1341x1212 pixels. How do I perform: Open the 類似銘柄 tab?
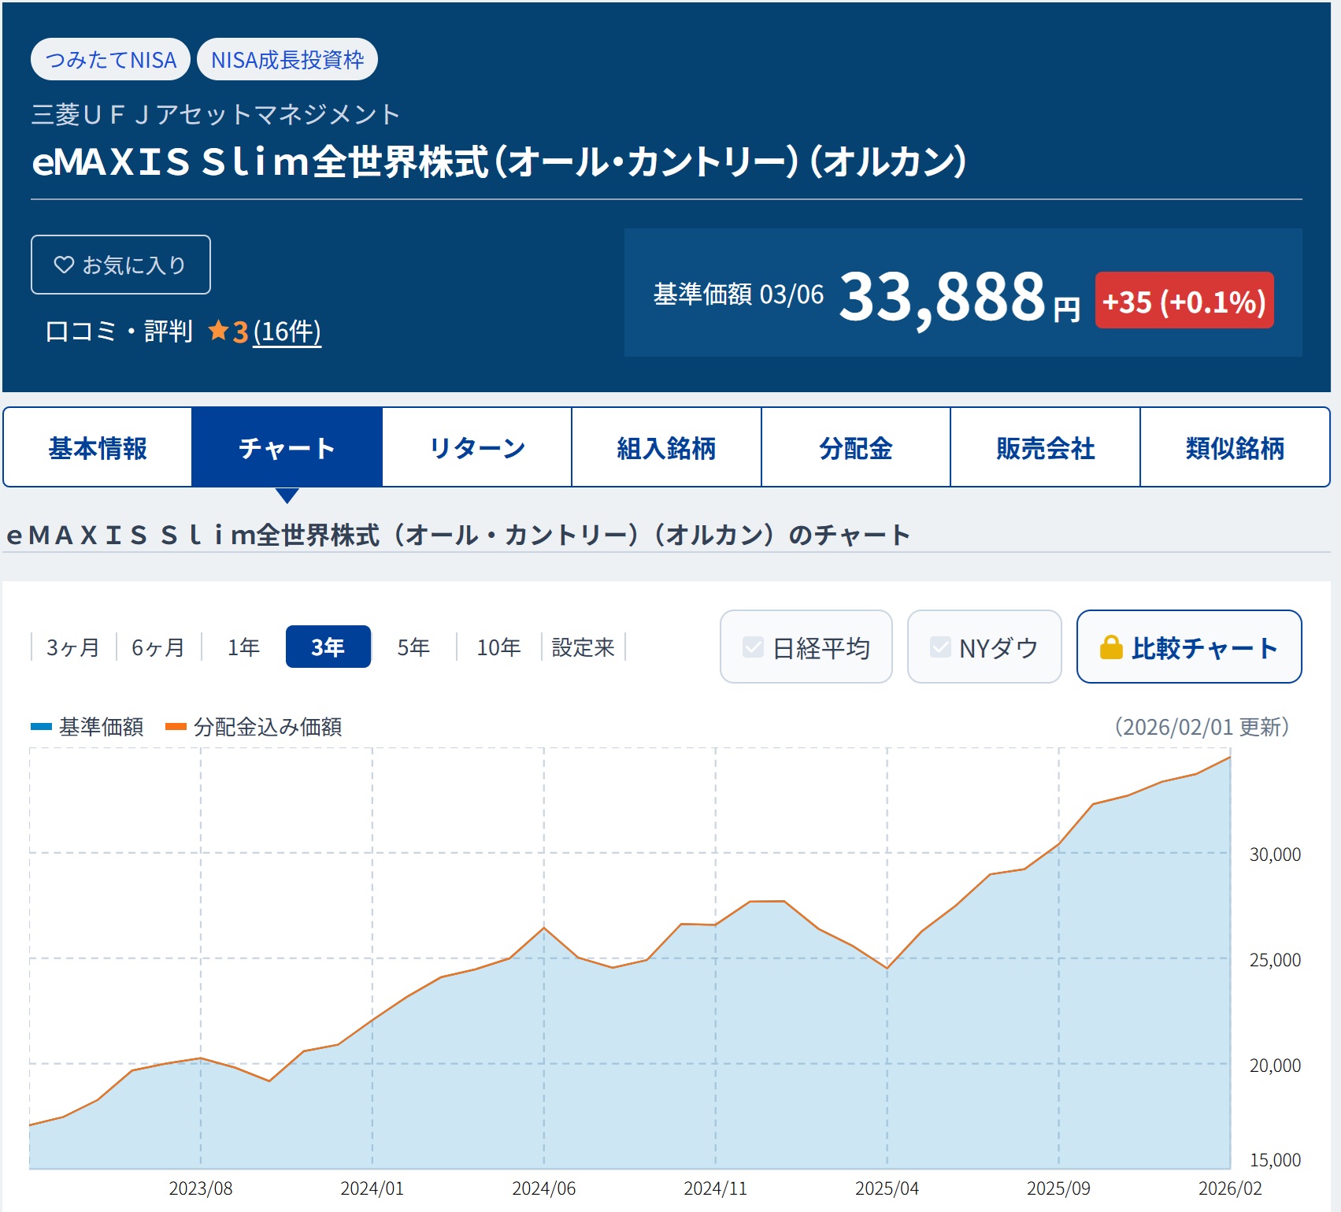click(x=1235, y=447)
